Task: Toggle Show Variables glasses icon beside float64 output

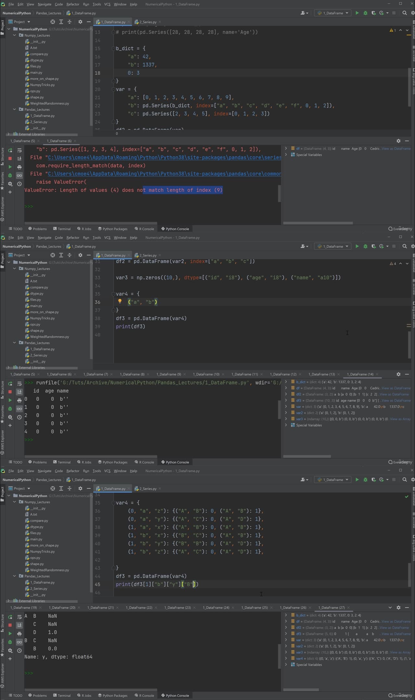Action: click(19, 642)
